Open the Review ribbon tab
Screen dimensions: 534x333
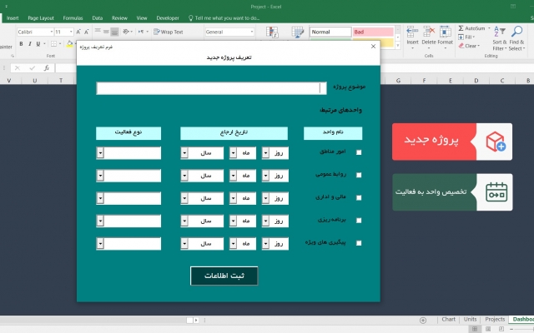click(x=119, y=18)
